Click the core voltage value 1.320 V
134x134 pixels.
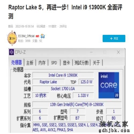click(83, 95)
